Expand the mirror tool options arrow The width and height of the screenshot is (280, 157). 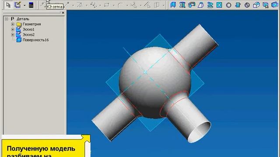click(141, 5)
